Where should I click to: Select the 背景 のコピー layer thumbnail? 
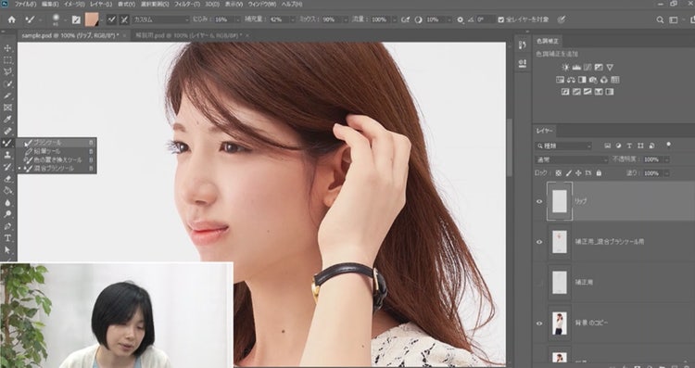point(560,324)
